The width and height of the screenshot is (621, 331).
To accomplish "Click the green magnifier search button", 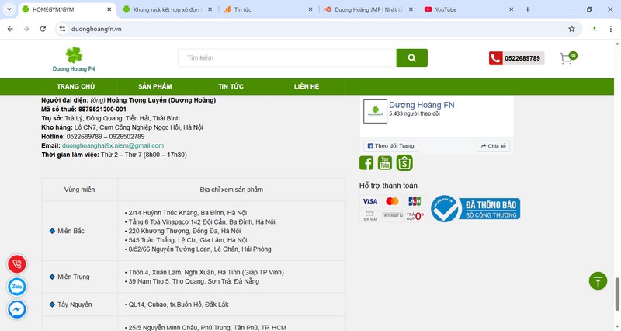I will 411,58.
